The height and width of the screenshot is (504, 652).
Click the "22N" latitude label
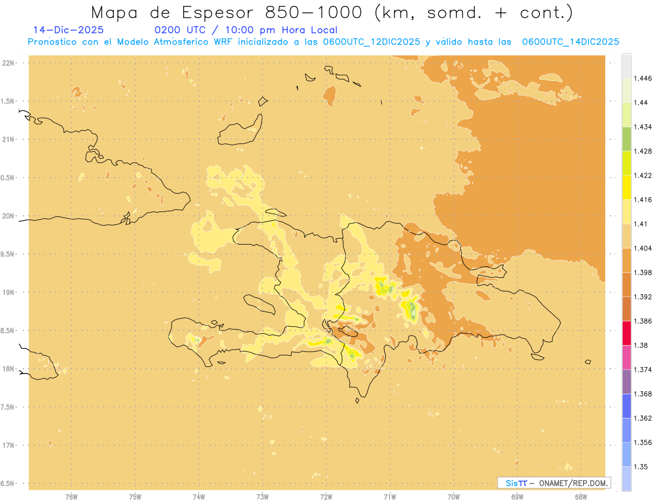coord(8,63)
